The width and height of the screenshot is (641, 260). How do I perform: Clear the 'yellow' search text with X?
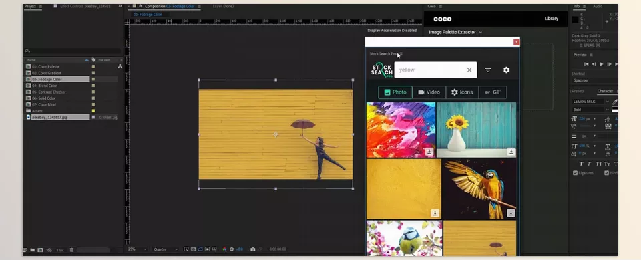tap(469, 70)
